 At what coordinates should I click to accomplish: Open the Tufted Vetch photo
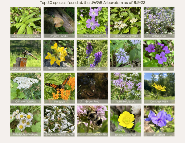(x=92, y=55)
